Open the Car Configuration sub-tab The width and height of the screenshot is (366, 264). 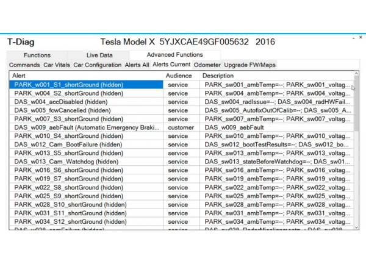98,65
